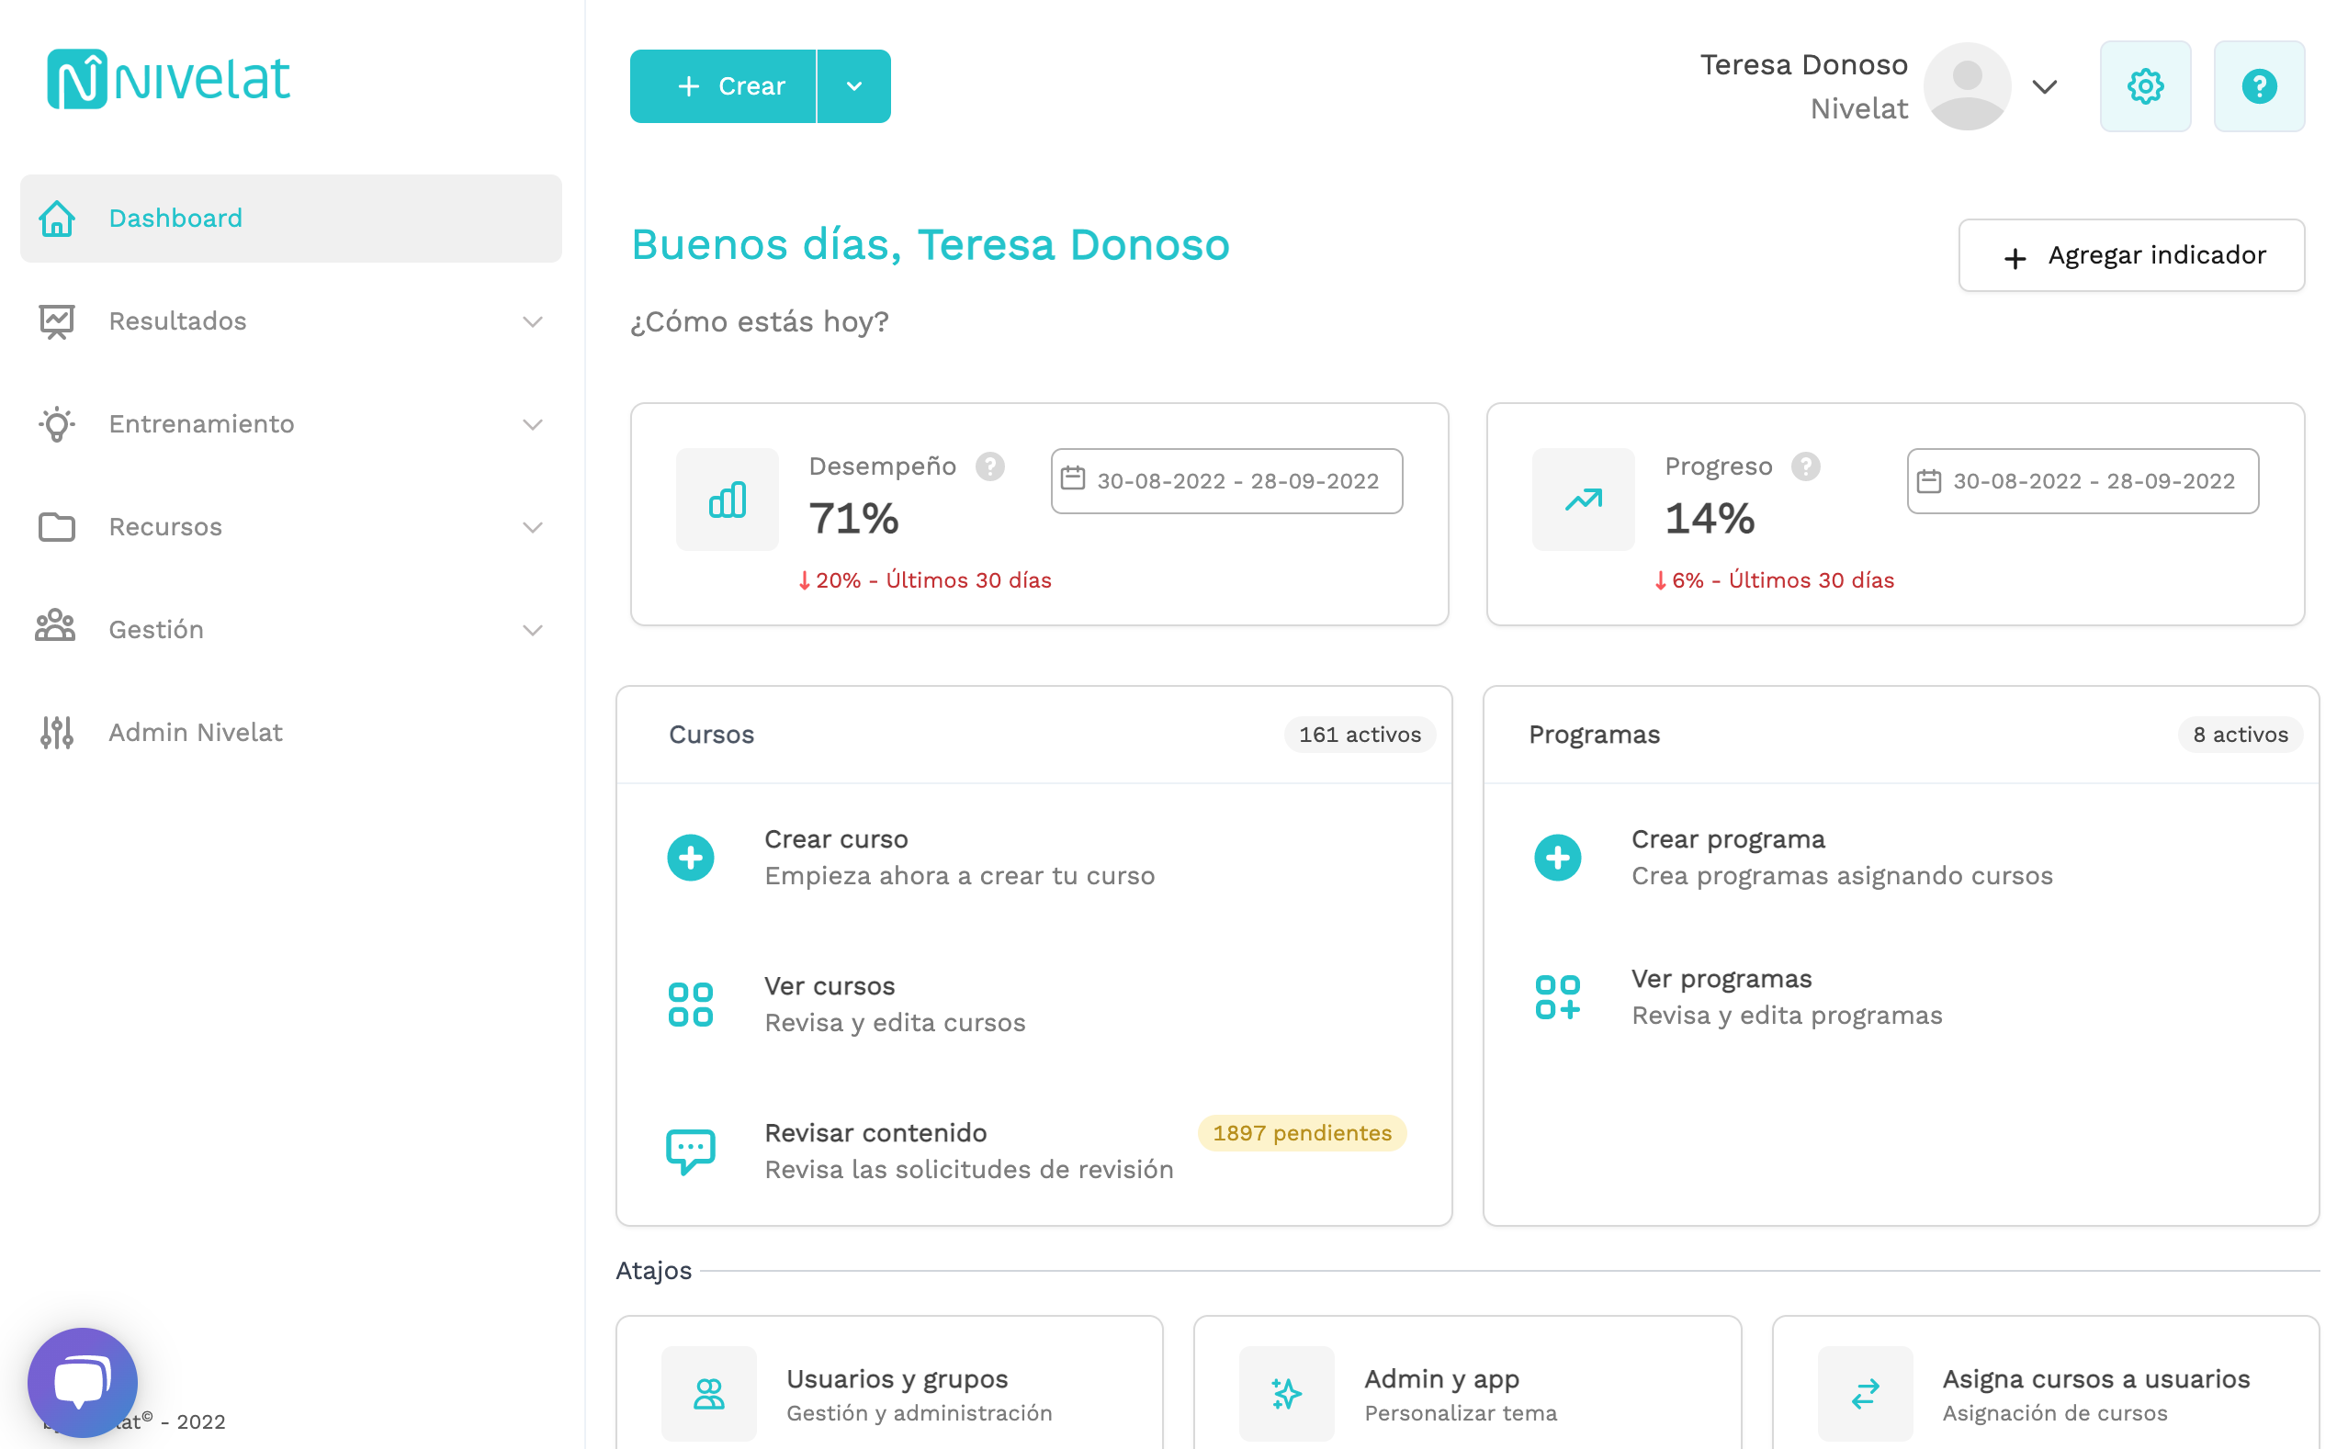This screenshot has height=1449, width=2348.
Task: Open the Teresa Donoso account dropdown
Action: pyautogui.click(x=2044, y=86)
